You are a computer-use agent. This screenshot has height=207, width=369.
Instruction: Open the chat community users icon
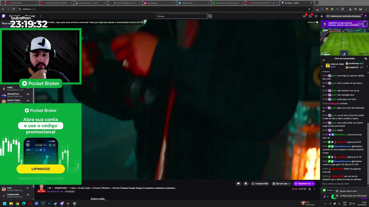(366, 58)
